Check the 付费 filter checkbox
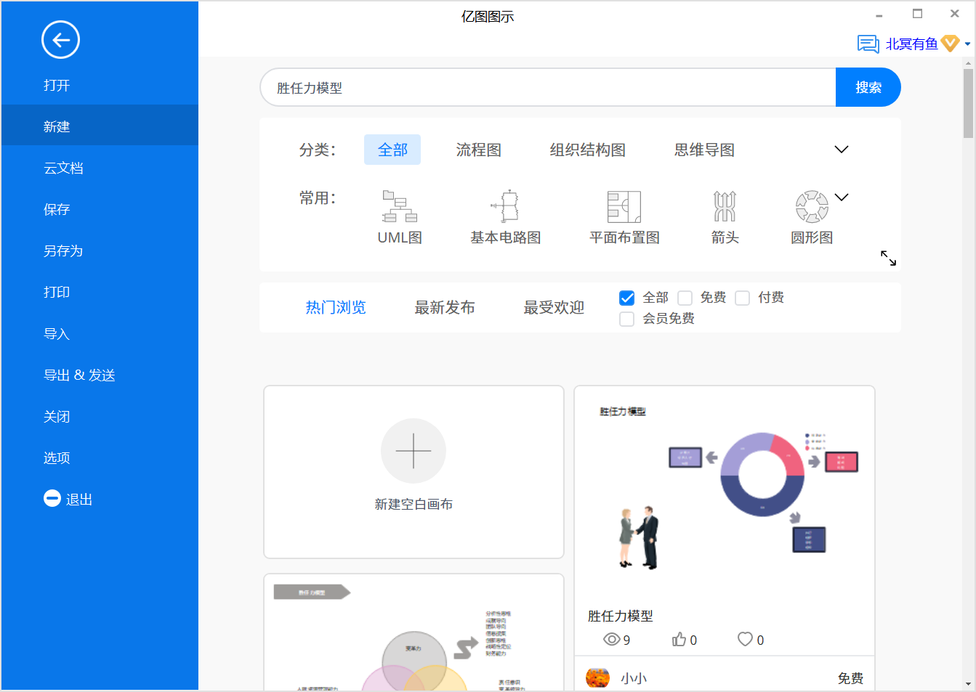976x692 pixels. (742, 298)
